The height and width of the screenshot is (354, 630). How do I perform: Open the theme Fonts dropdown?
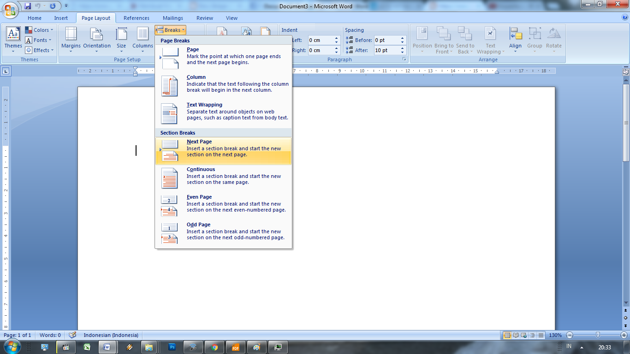pyautogui.click(x=39, y=40)
